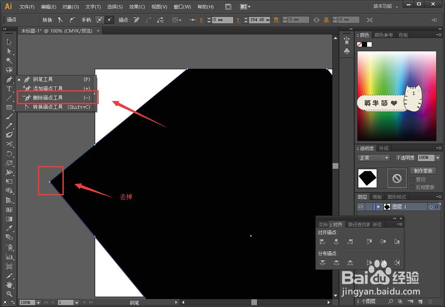Click the 制作蒙版 button
Screen dimensions: 445x307
pyautogui.click(x=423, y=171)
